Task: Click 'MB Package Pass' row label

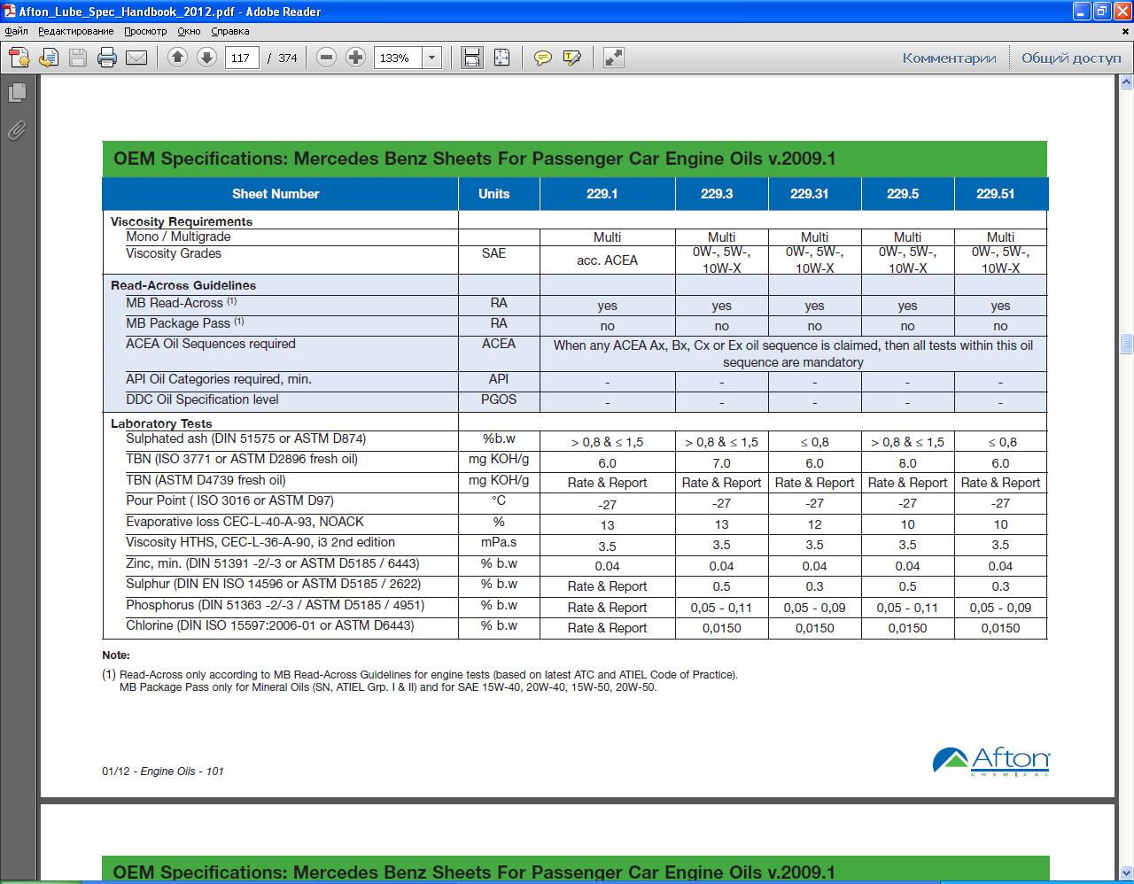Action: click(x=184, y=323)
